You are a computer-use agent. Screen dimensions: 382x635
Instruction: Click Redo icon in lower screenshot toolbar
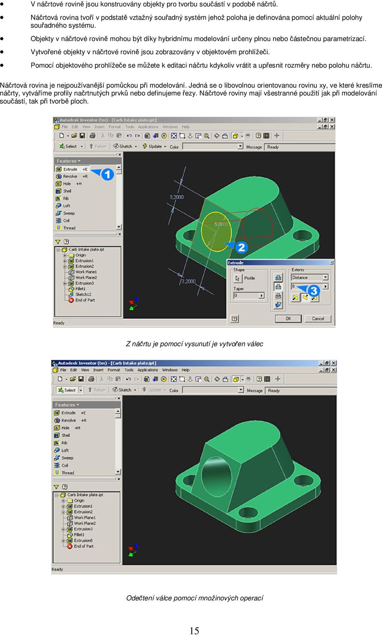coord(137,379)
